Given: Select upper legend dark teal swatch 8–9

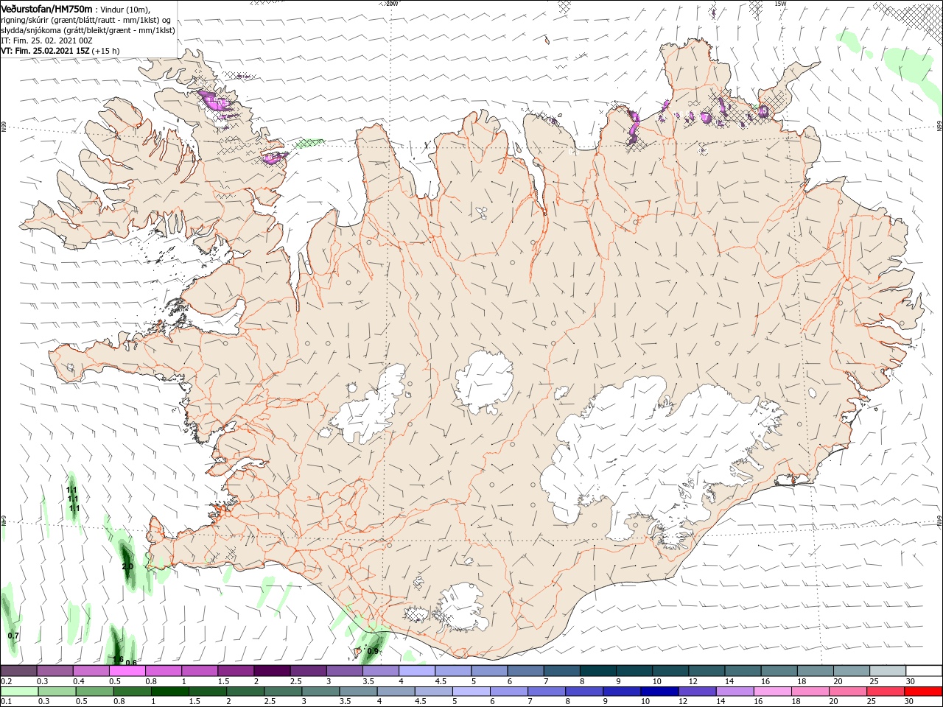Looking at the screenshot, I should 597,671.
